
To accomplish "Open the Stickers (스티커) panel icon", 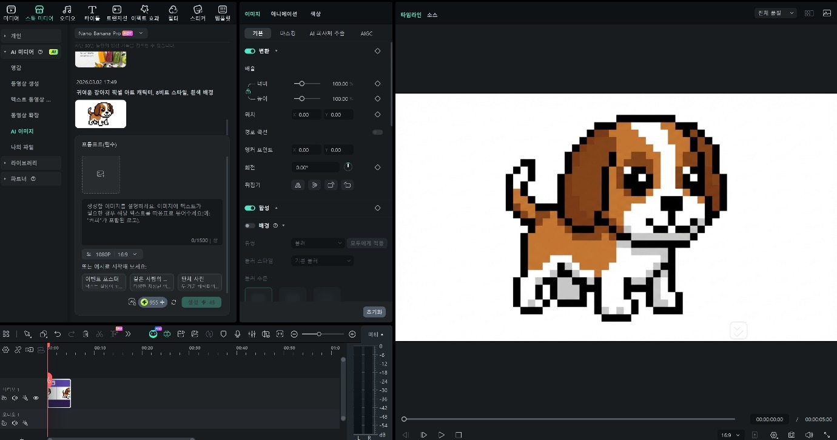I will 198,12.
